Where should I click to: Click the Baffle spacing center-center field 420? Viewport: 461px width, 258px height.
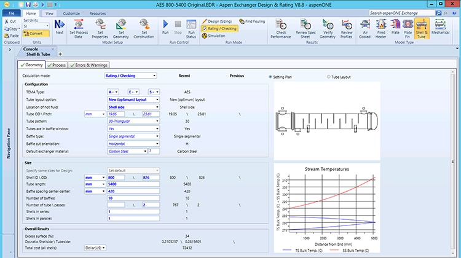(133, 191)
